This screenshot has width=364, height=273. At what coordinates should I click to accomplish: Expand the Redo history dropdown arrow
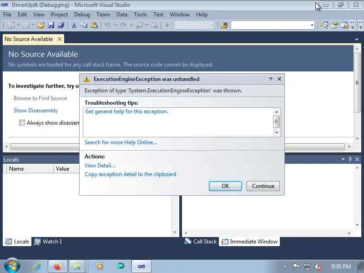tap(131, 25)
